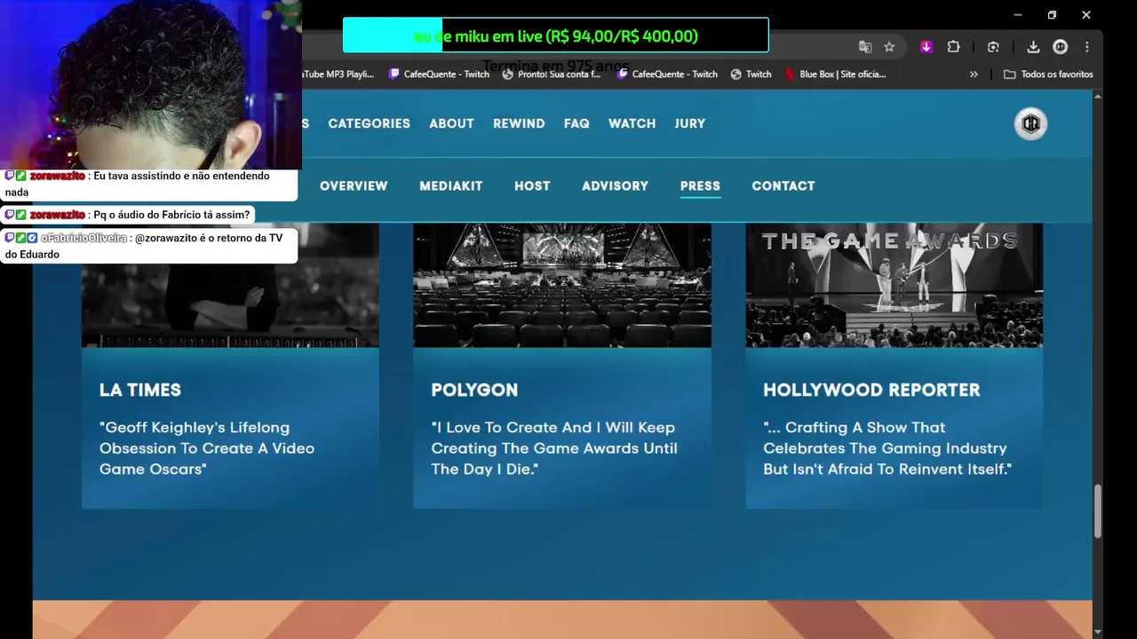
Task: Click the "I Love To Create" quote
Action: (554, 448)
